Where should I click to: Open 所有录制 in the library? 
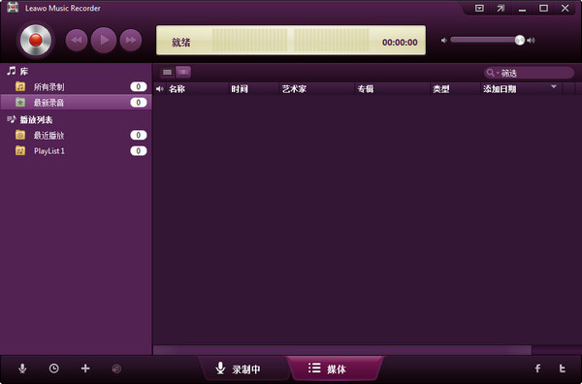tap(76, 87)
